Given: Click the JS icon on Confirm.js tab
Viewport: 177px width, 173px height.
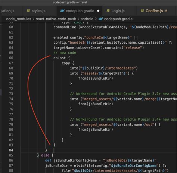Looking at the screenshot, I should pyautogui.click(x=142, y=11).
